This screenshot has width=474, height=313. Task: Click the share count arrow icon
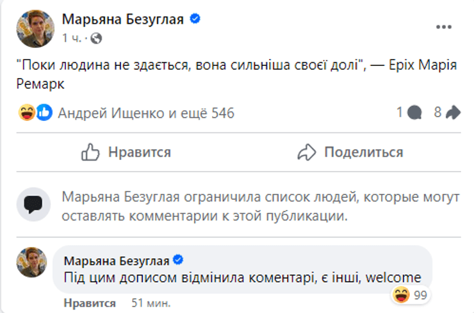click(453, 113)
